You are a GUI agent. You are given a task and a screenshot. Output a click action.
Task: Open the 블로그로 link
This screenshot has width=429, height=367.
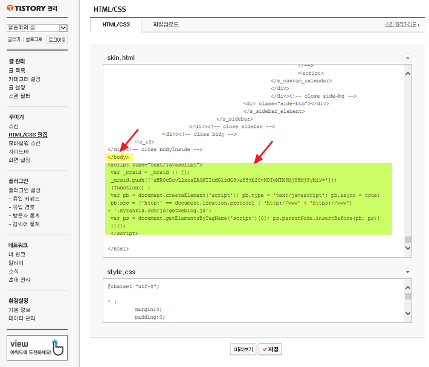tap(34, 40)
